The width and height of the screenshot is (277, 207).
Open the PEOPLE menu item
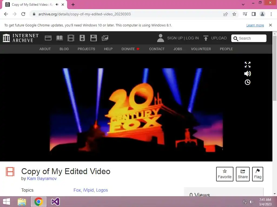[x=226, y=49]
